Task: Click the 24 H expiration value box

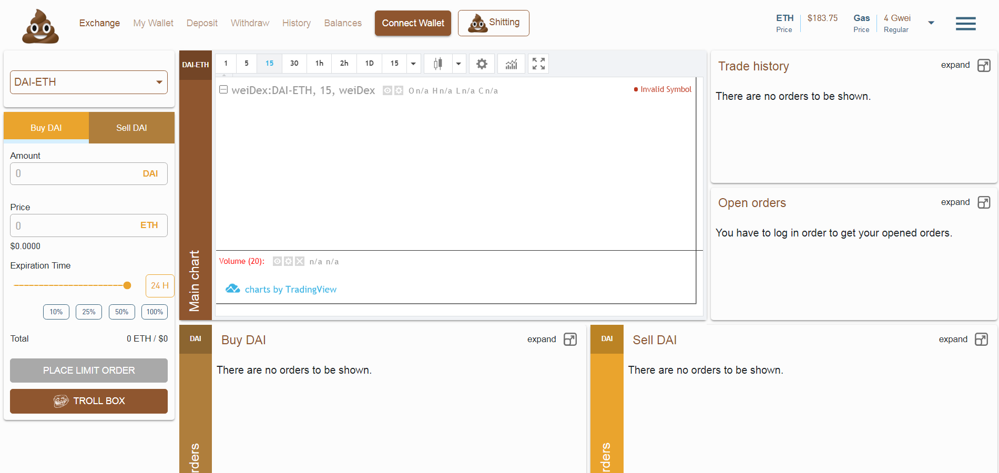Action: (x=160, y=286)
